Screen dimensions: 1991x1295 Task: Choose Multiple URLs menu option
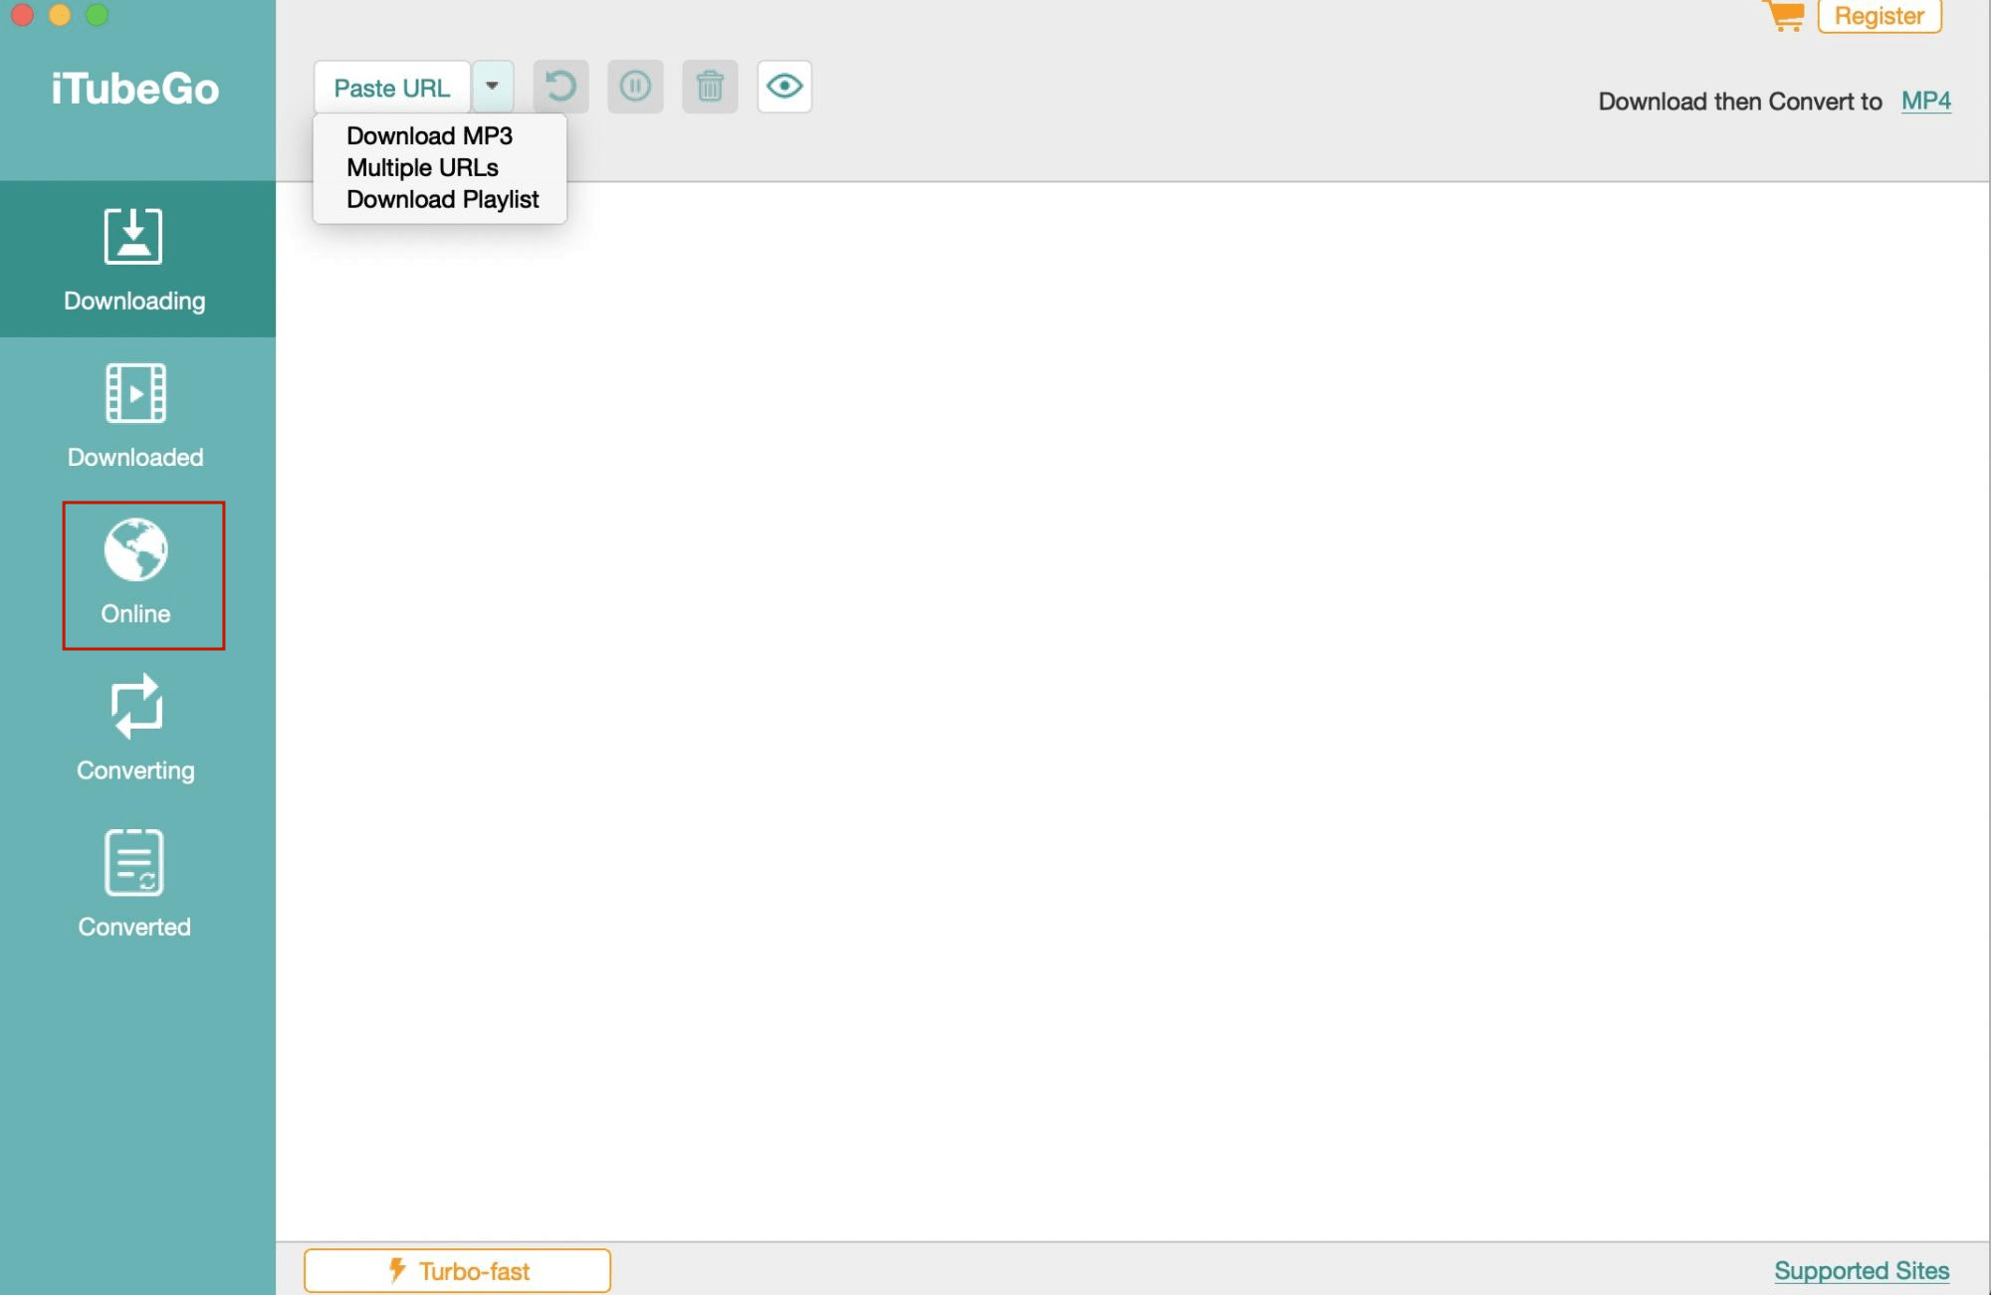coord(422,167)
